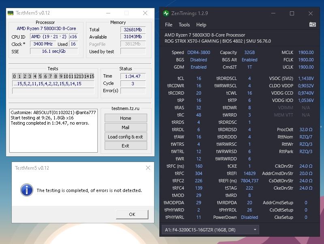Viewport: 324px width, 244px height.
Task: Click the tRFC value 304
Action: click(x=199, y=173)
